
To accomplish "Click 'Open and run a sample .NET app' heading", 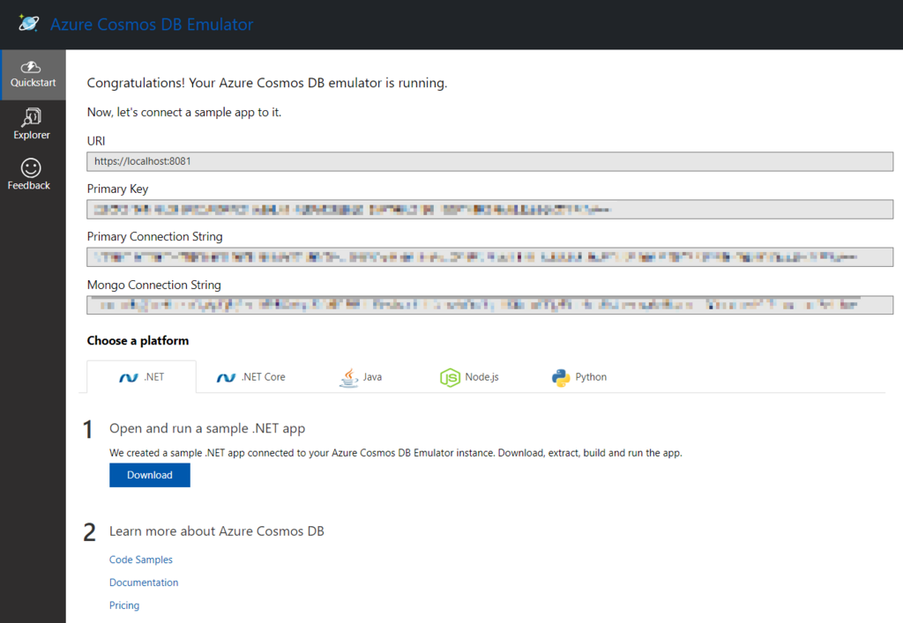I will (207, 428).
